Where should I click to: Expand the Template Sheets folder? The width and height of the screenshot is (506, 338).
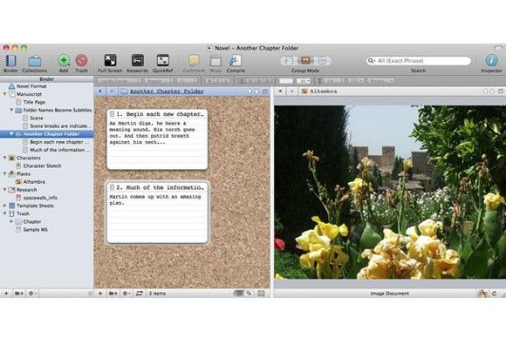coord(5,206)
